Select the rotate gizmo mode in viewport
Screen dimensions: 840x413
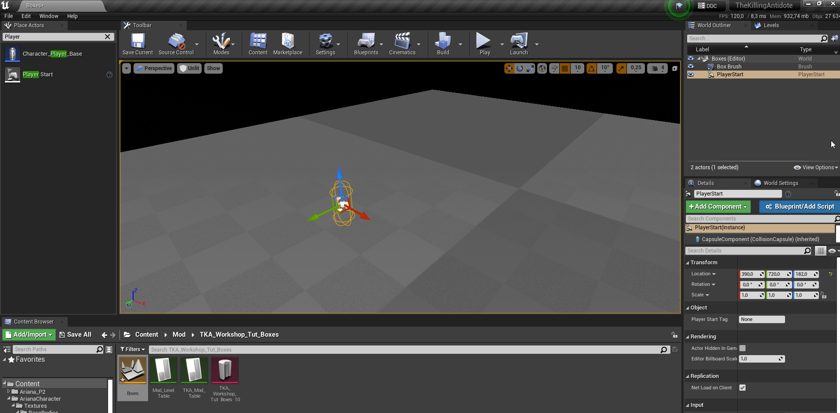(520, 68)
